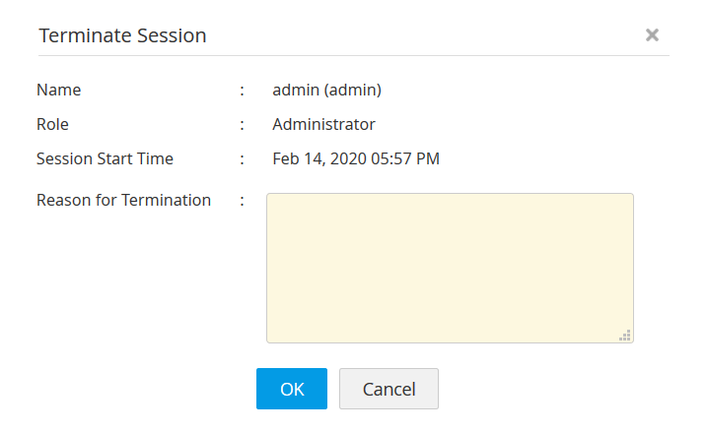Select the Feb 14, 2020 05:57 PM timestamp

tap(356, 158)
